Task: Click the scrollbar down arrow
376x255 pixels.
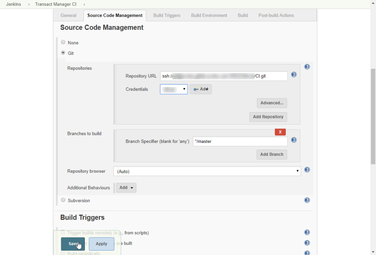Action: (x=373, y=252)
